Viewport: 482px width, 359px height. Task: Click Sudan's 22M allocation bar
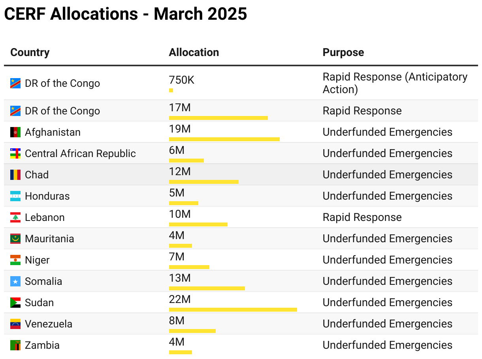point(233,310)
